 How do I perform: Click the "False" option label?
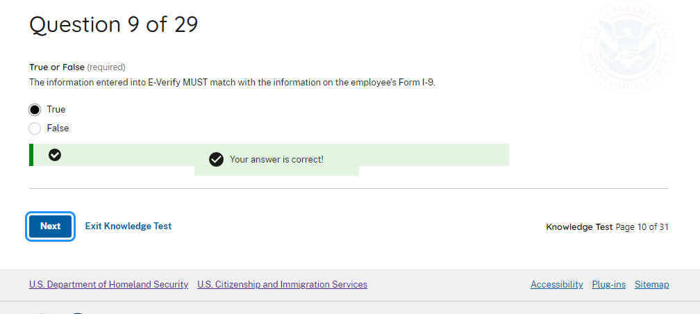(x=58, y=128)
